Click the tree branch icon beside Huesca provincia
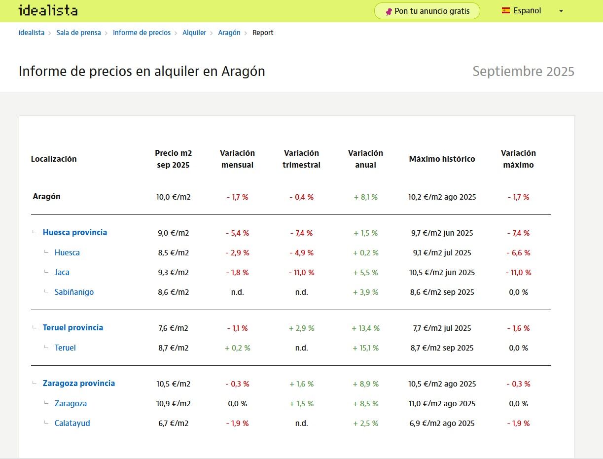Viewport: 603px width, 459px height. click(x=34, y=232)
